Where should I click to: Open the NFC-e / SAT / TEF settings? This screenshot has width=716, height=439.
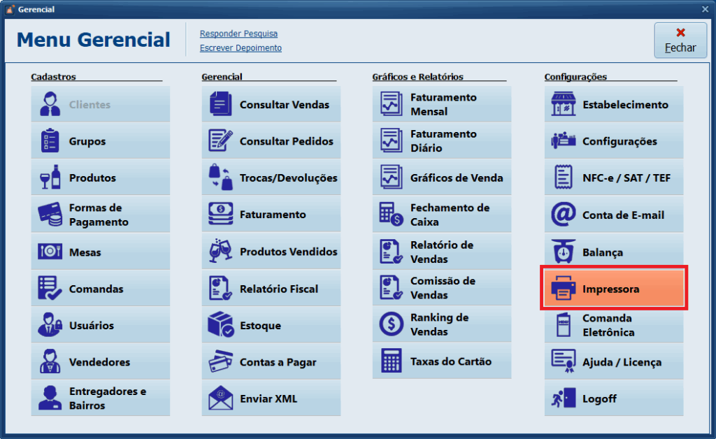pos(613,178)
